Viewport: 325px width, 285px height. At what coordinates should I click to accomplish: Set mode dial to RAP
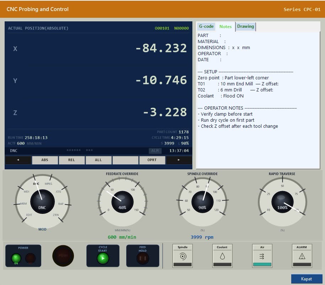click(x=61, y=204)
